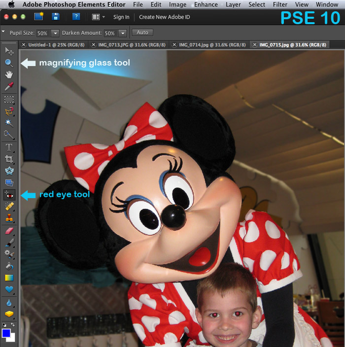Open the Image menu
Image resolution: width=345 pixels, height=347 pixels.
178,4
